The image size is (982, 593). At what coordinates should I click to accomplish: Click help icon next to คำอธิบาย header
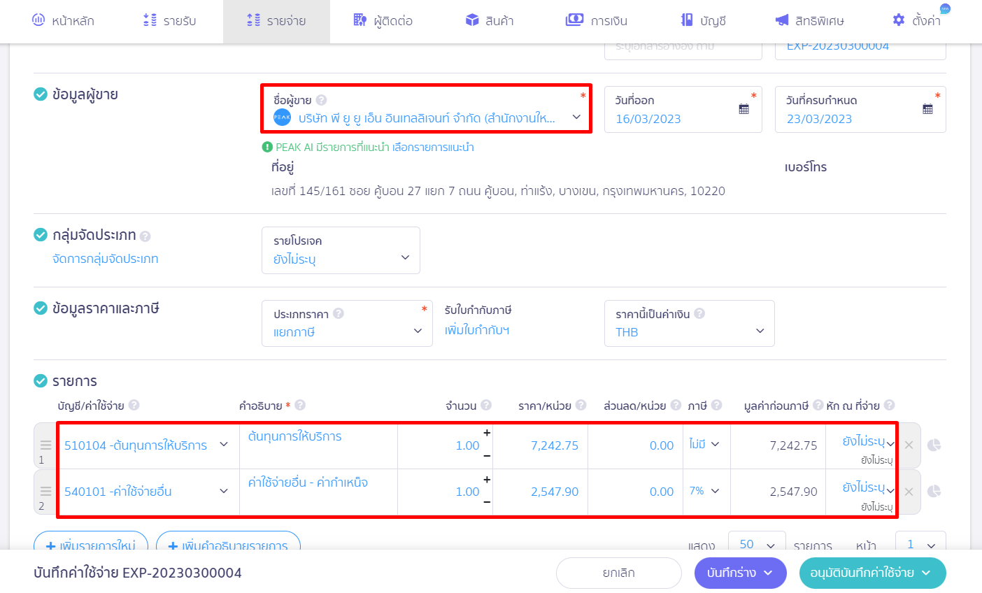(300, 405)
